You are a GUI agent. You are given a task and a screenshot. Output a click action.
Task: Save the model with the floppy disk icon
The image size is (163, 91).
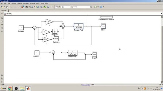7,7
